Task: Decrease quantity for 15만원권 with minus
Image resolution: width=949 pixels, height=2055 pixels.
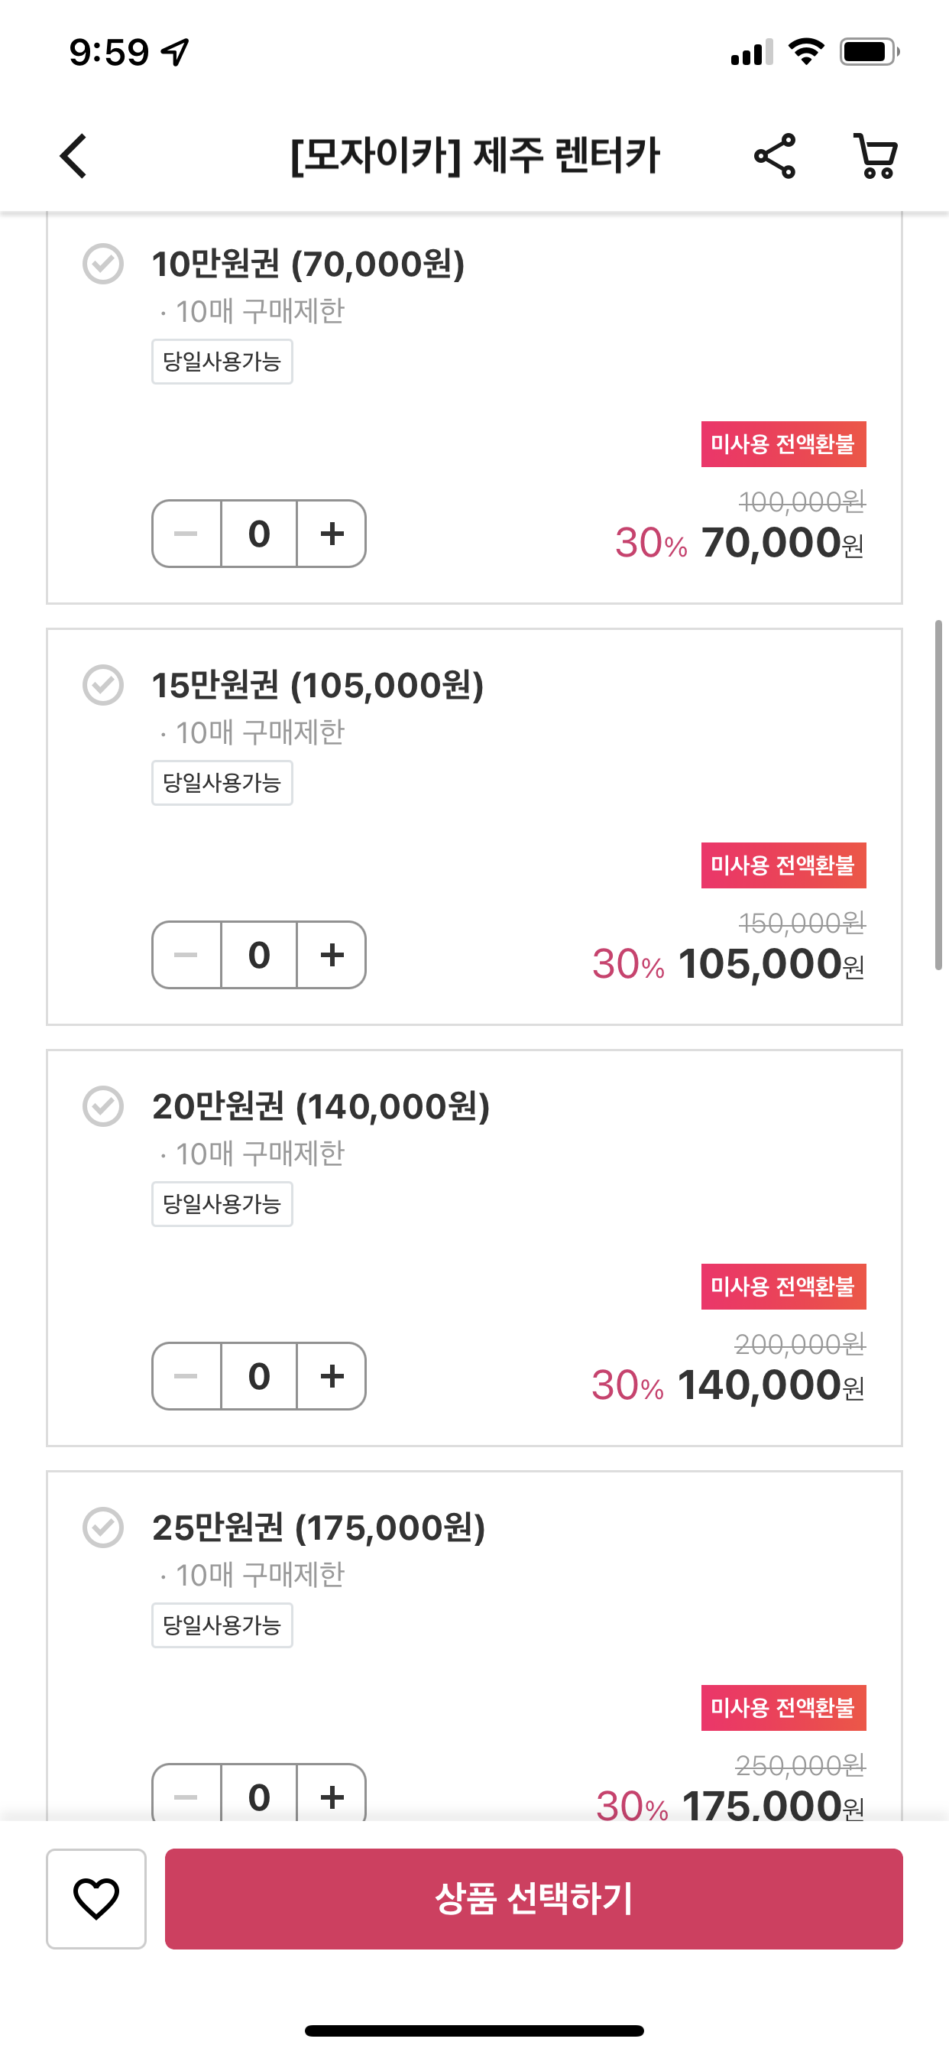Action: (x=186, y=955)
